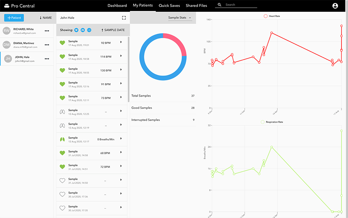Sort samples by Sample Date
Screen dimensions: 348x218
coord(113,30)
